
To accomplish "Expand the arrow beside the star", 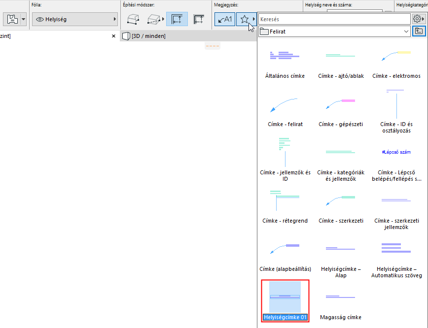I will (254, 19).
